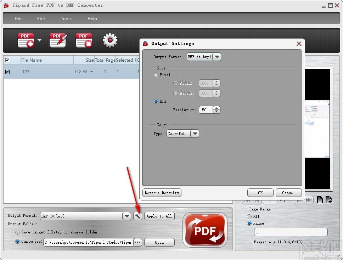Close the Output Settings dialog

coord(299,44)
